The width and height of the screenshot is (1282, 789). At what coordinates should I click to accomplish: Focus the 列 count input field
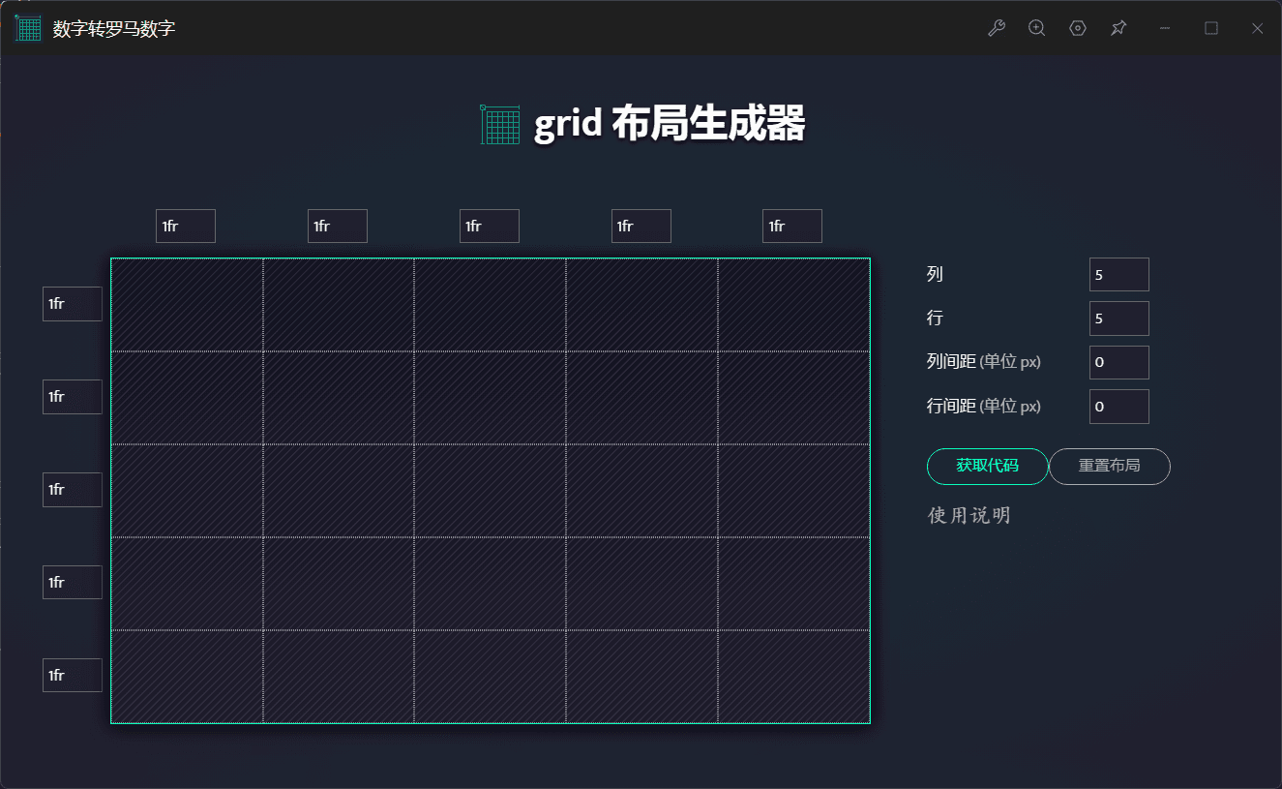click(1119, 274)
